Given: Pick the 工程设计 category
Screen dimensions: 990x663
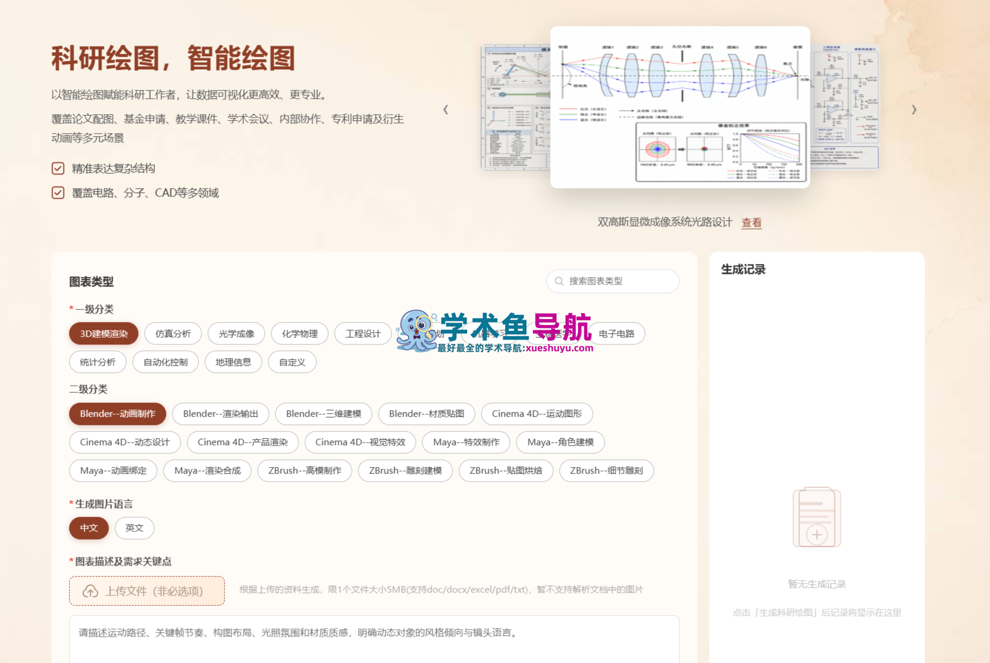Looking at the screenshot, I should 363,334.
